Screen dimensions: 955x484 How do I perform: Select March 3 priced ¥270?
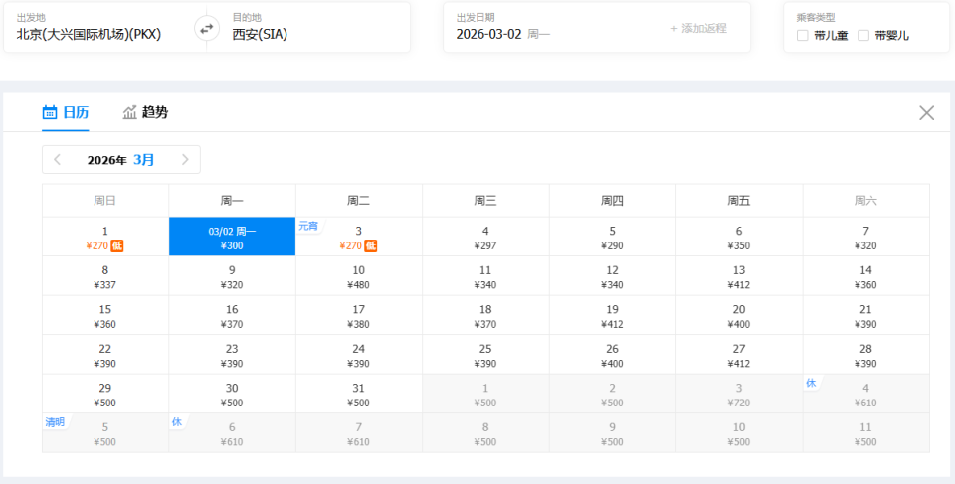[x=359, y=238]
